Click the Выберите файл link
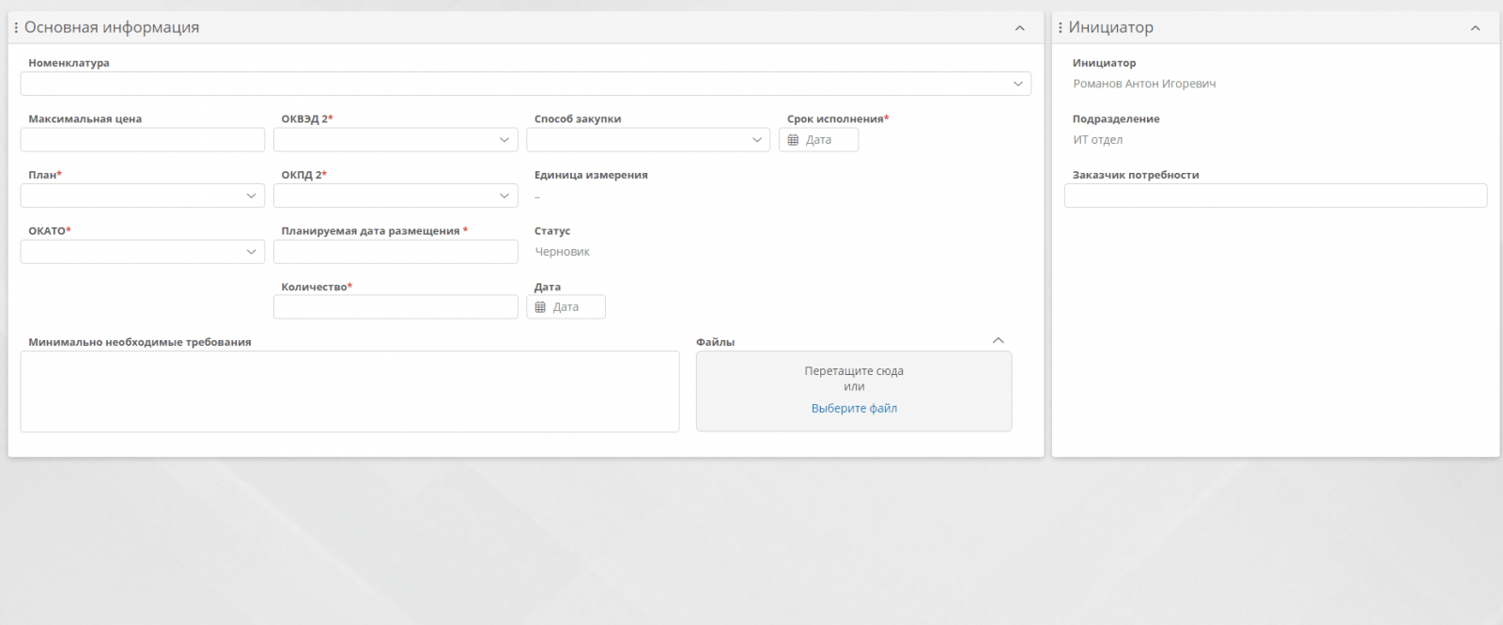This screenshot has width=1503, height=625. [854, 409]
